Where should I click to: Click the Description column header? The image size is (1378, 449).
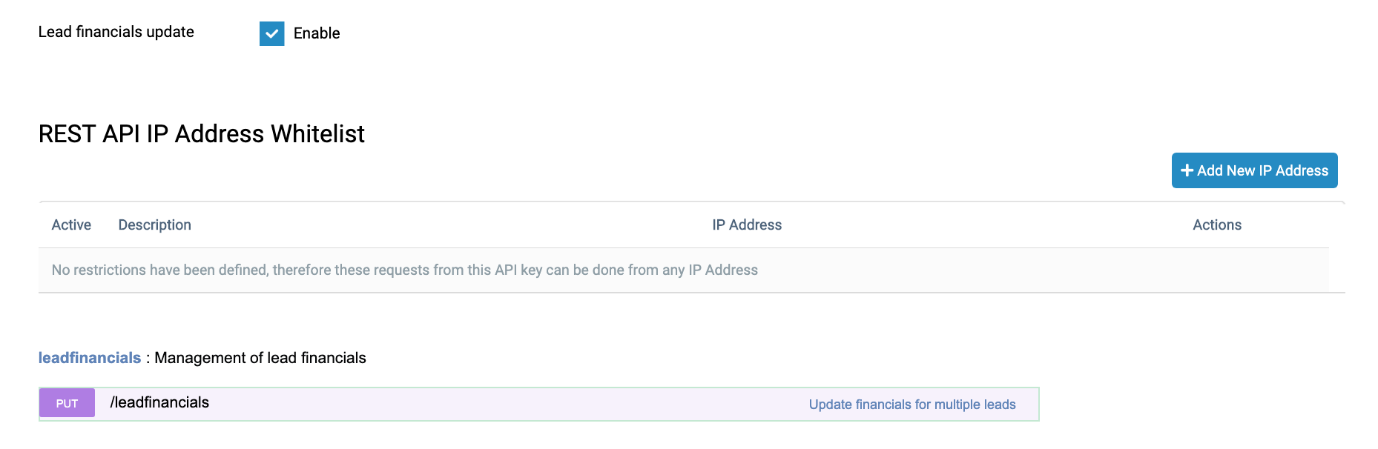[x=154, y=225]
